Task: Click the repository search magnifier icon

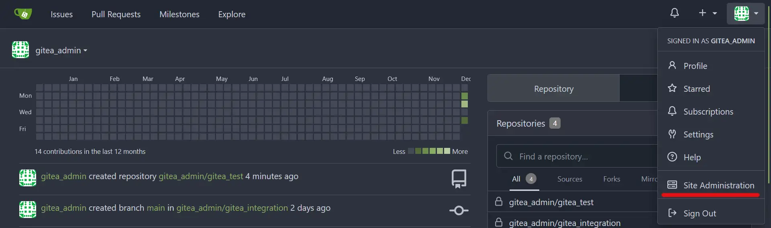Action: [508, 156]
